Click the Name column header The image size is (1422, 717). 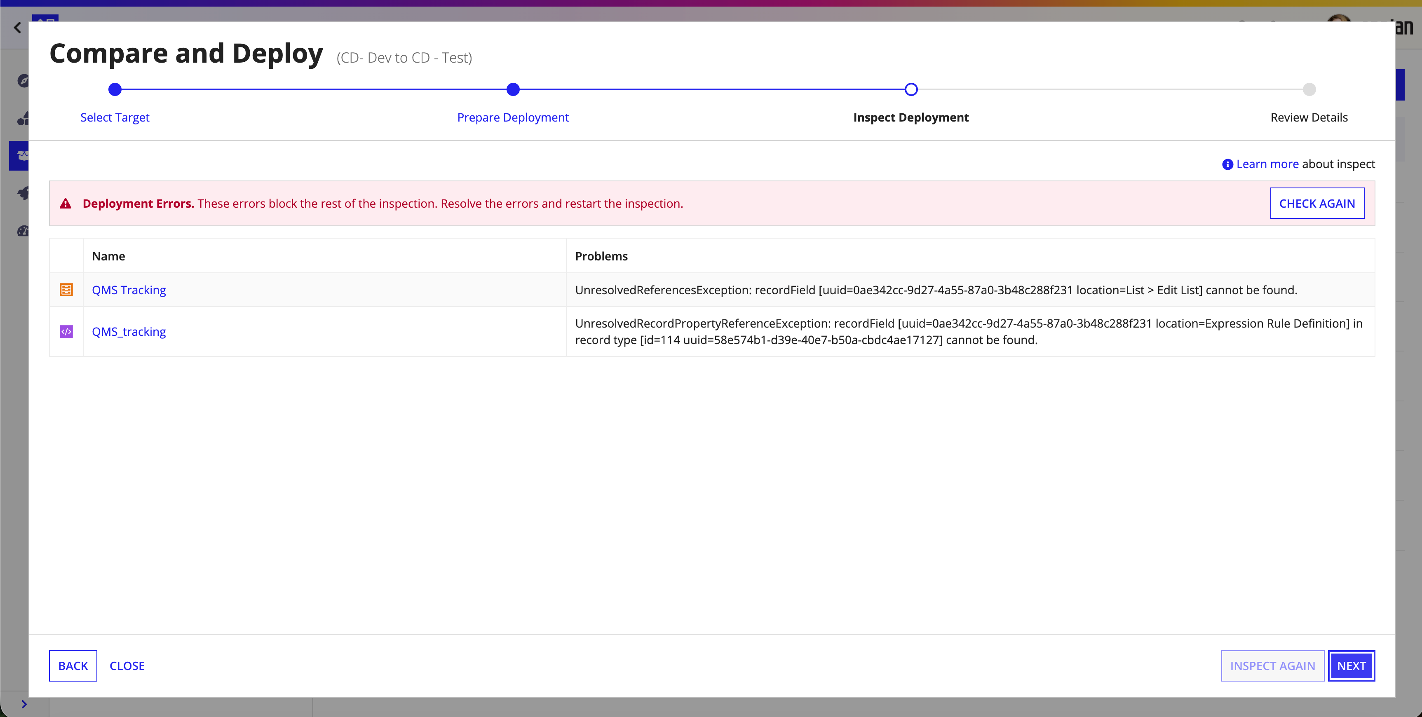(108, 256)
